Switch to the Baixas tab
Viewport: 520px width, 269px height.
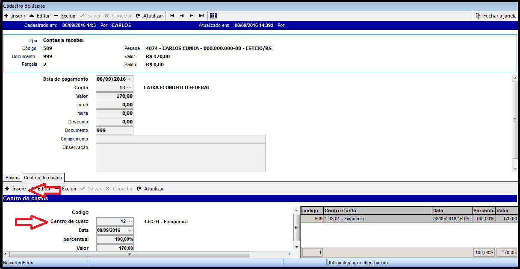[12, 178]
